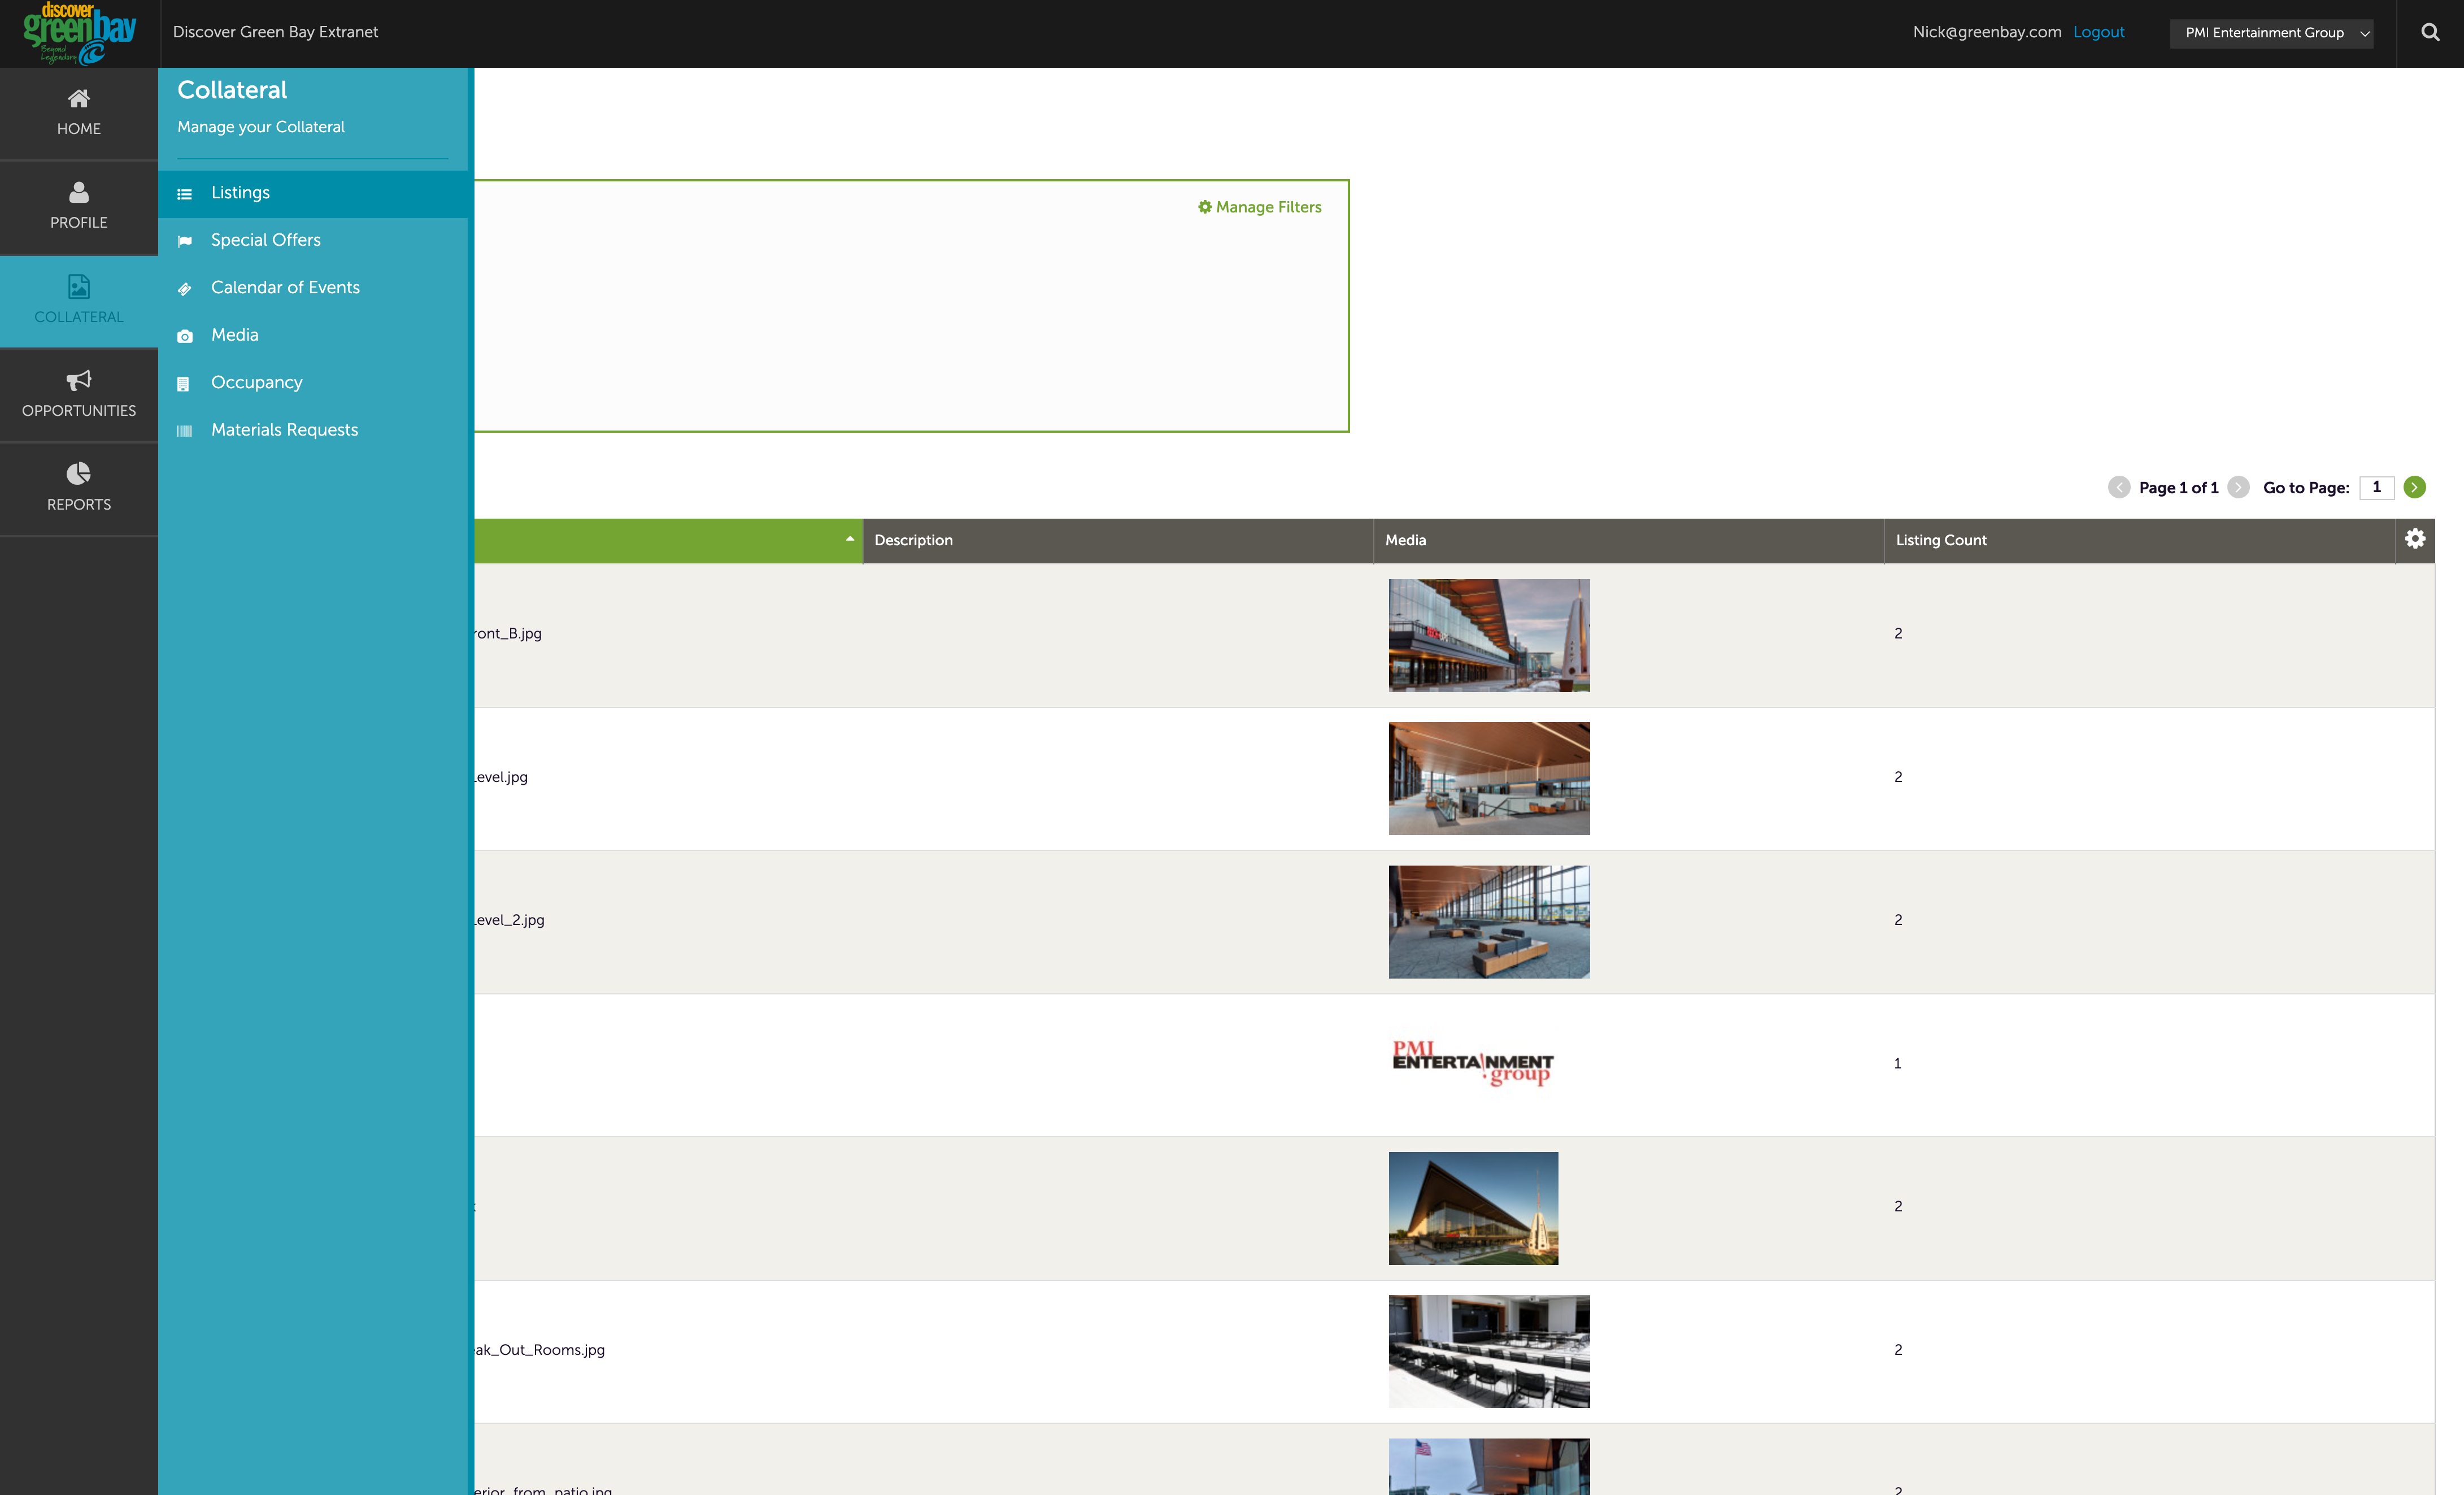Click listing count 1 in PMI logo row
Viewport: 2464px width, 1495px height.
pos(1897,1063)
